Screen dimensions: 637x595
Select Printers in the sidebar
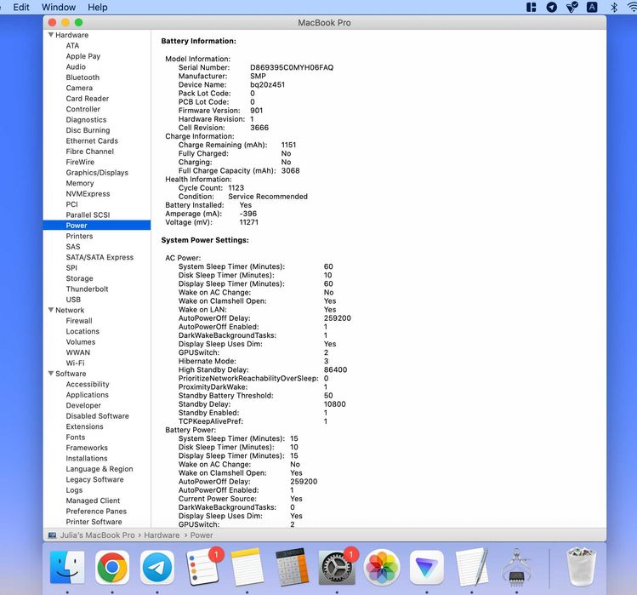click(80, 236)
